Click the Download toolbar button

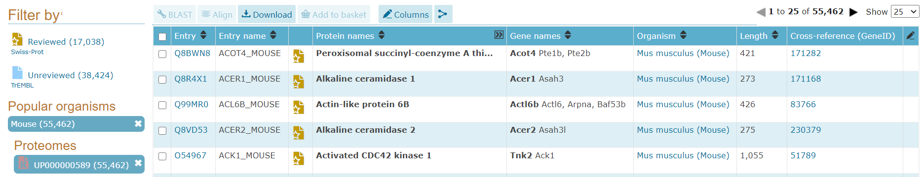click(x=267, y=14)
